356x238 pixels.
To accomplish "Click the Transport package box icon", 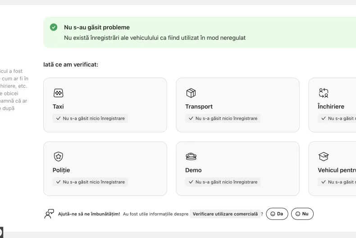I will point(191,93).
